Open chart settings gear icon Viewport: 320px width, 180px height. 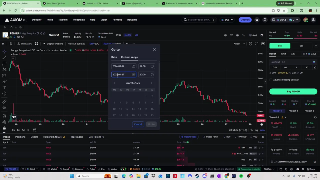coord(250,44)
